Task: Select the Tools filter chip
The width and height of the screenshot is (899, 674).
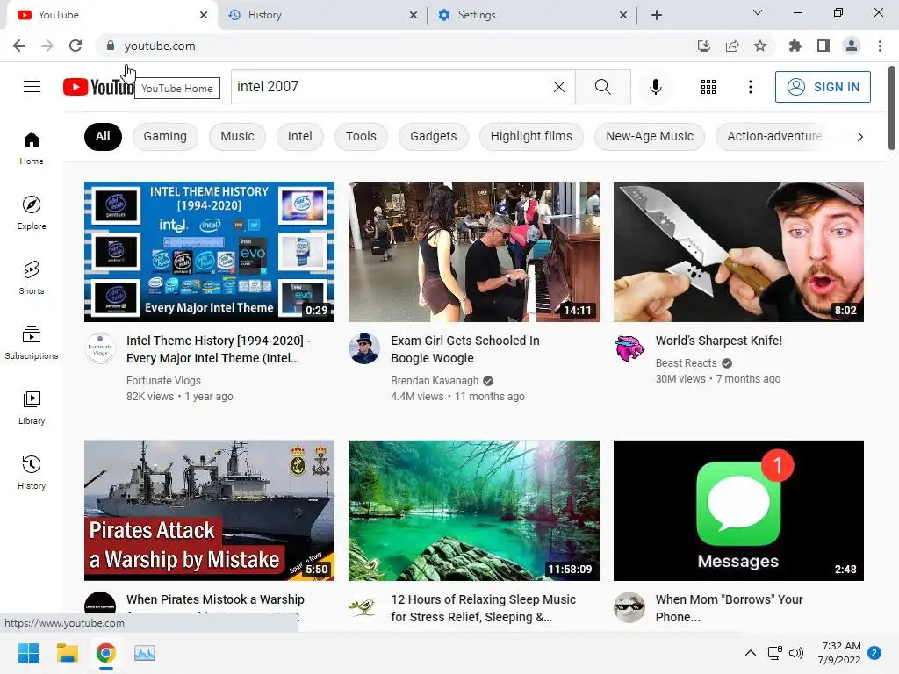Action: click(x=361, y=136)
